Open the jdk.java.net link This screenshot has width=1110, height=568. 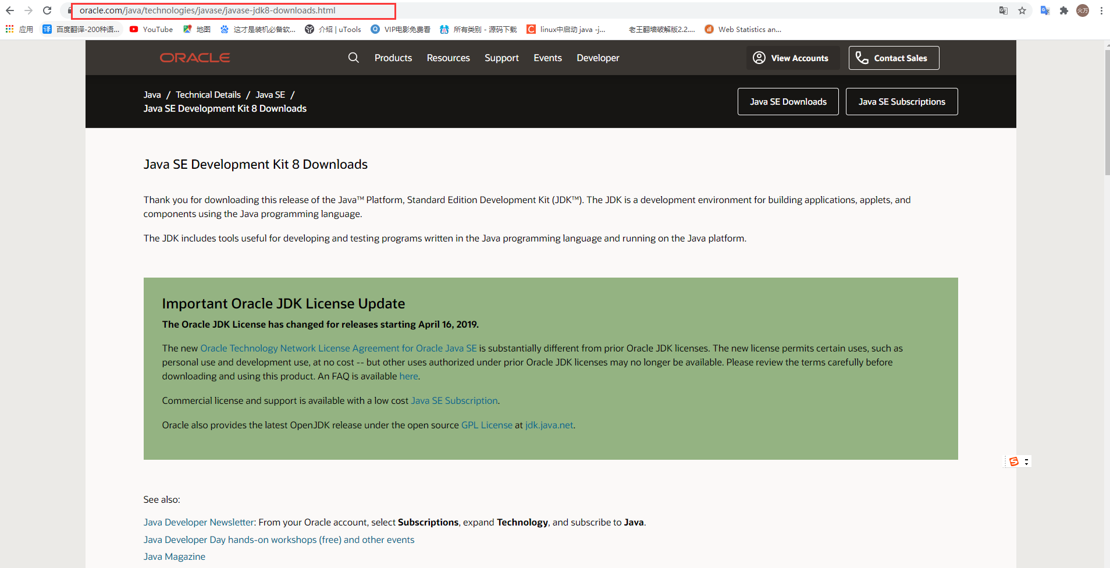[x=549, y=425]
